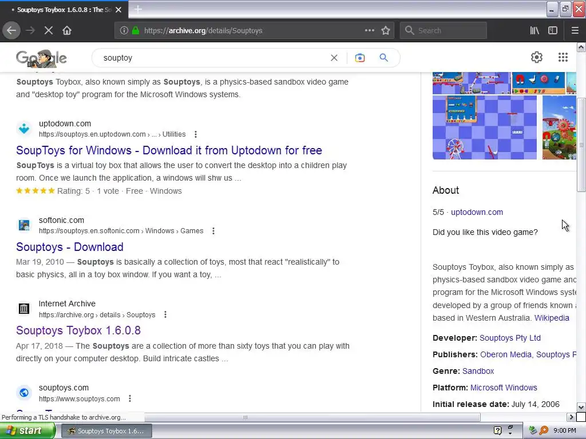Click the horizontal scrollbar right arrow
The height and width of the screenshot is (439, 586).
click(x=571, y=417)
